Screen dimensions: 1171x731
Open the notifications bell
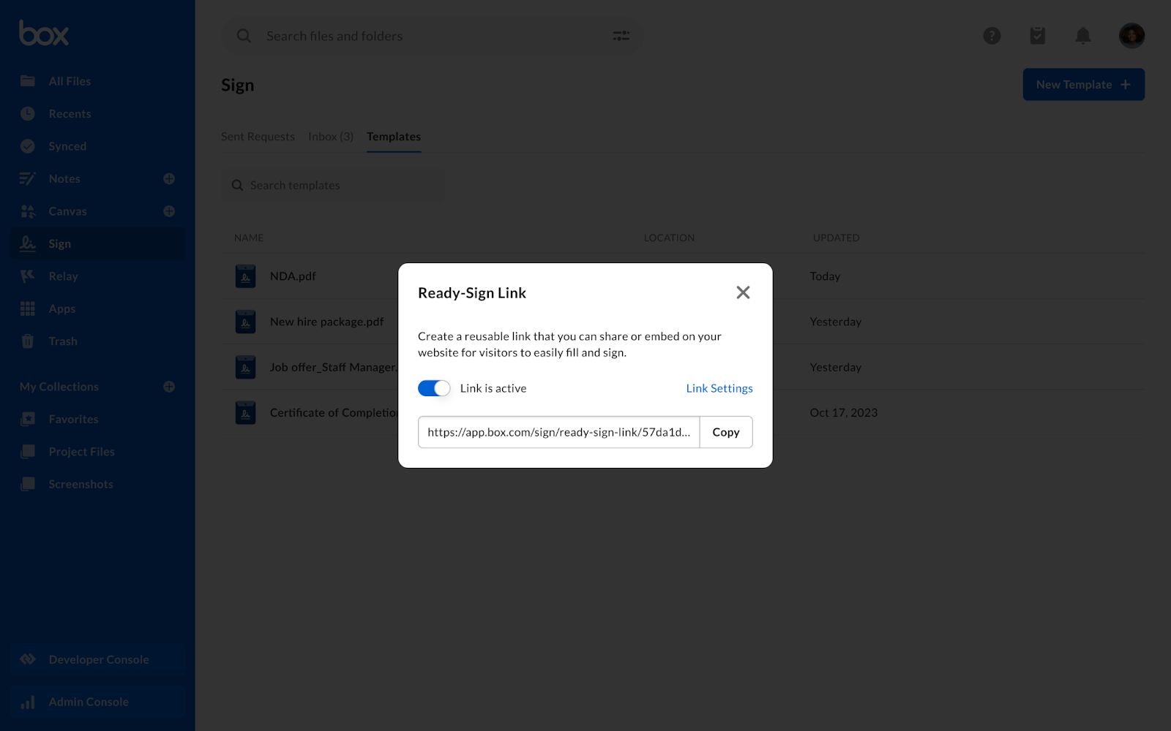point(1083,36)
